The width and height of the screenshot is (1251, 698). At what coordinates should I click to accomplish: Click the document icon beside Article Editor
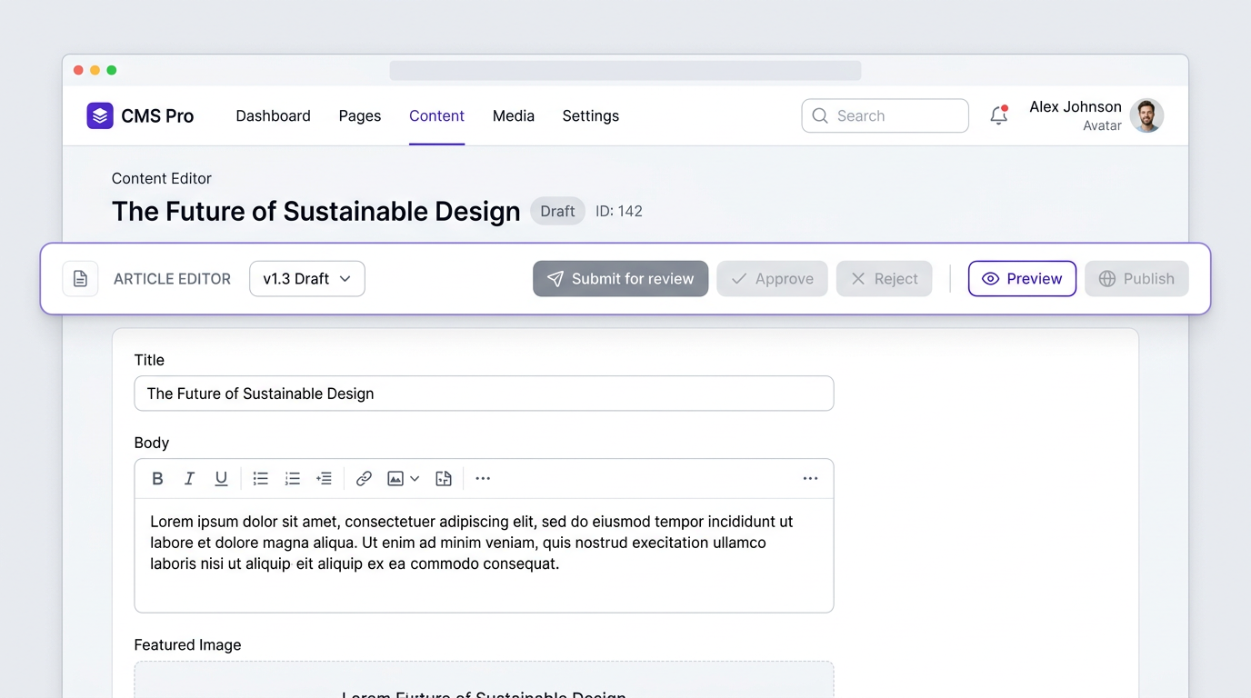[80, 279]
